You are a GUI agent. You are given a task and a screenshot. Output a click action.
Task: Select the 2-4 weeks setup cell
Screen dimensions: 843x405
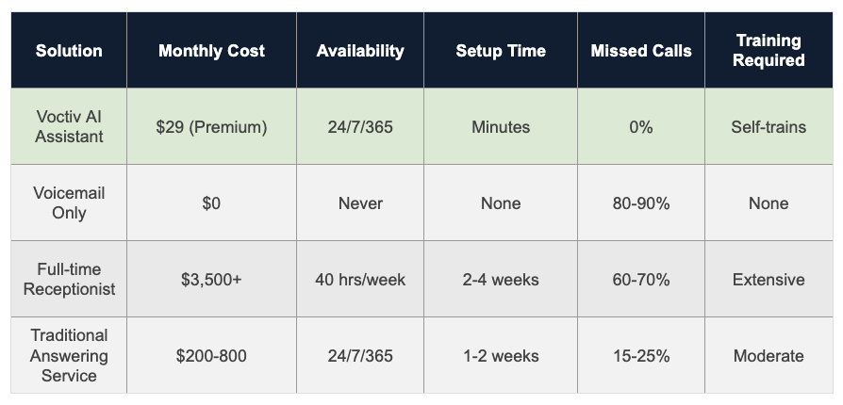[501, 280]
